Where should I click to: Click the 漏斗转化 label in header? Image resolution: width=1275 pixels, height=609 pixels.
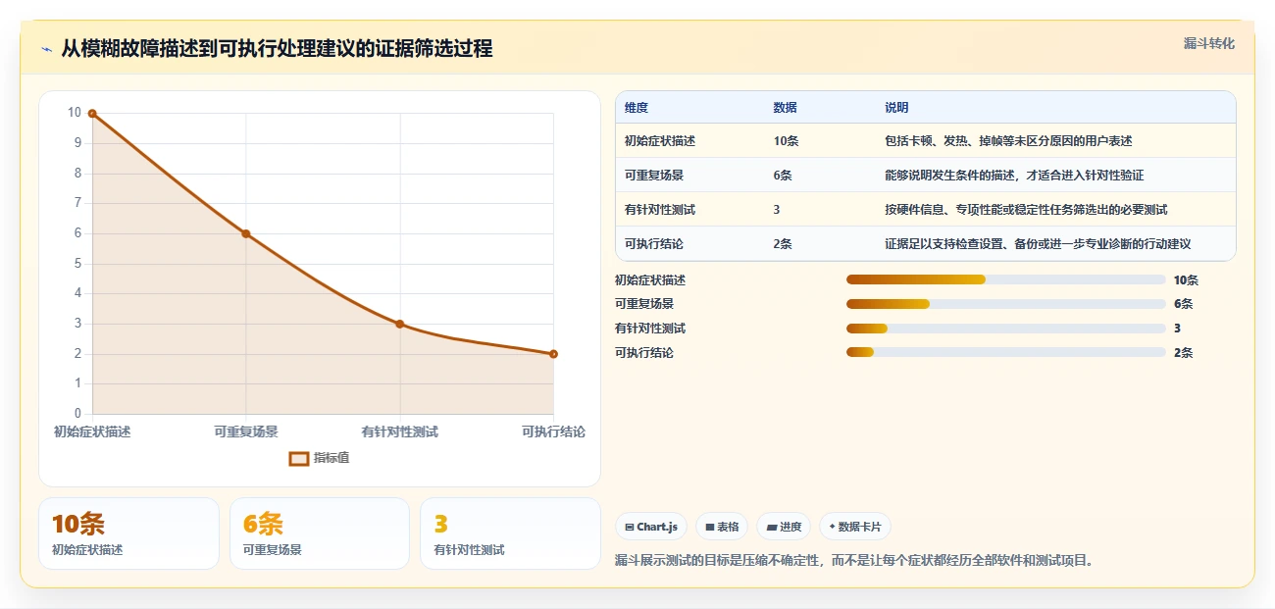pos(1208,43)
